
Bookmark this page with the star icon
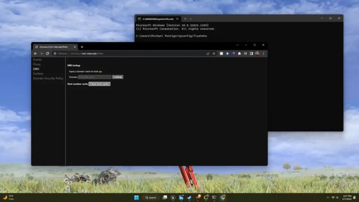[x=214, y=53]
